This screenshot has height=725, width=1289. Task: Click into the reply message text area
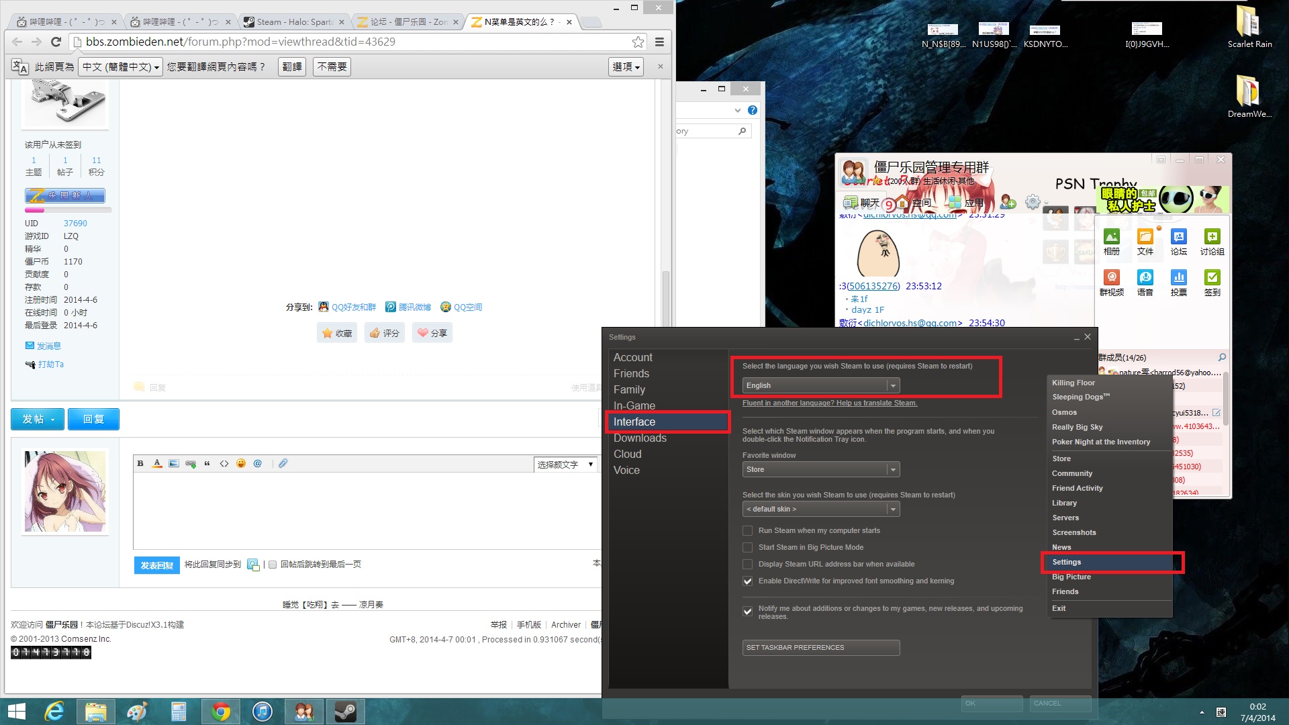(x=367, y=510)
